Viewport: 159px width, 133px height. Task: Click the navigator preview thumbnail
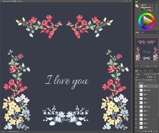146,49
